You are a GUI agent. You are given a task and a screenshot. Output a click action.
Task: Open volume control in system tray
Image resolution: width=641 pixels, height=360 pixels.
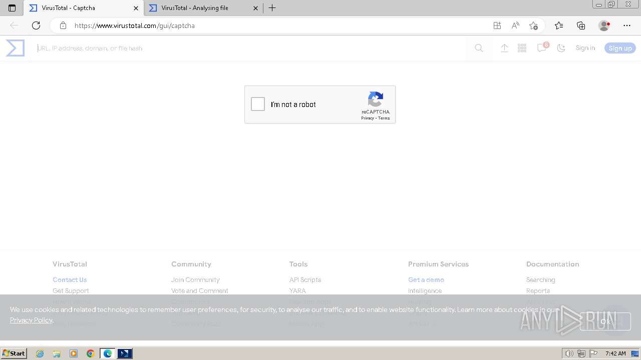click(x=569, y=353)
